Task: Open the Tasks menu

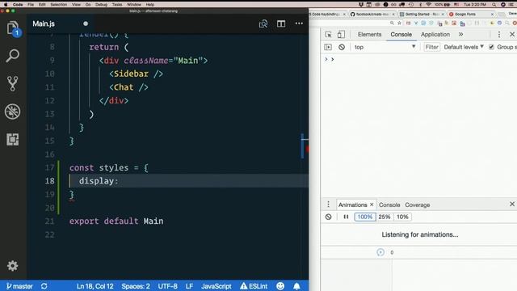Action: click(x=116, y=5)
